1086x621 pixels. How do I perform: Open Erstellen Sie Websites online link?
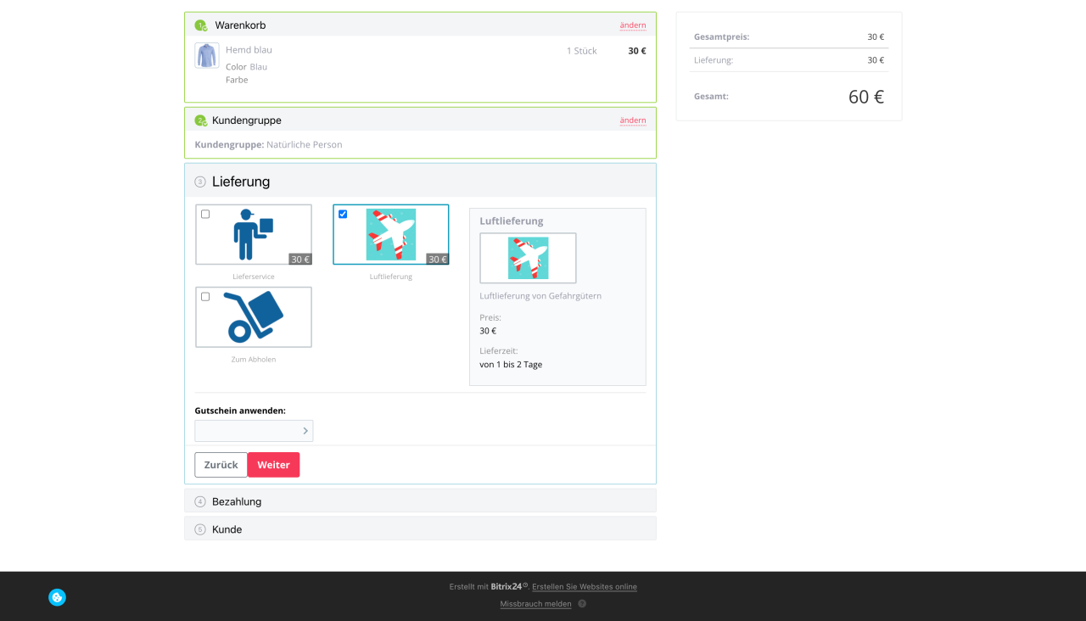(585, 587)
